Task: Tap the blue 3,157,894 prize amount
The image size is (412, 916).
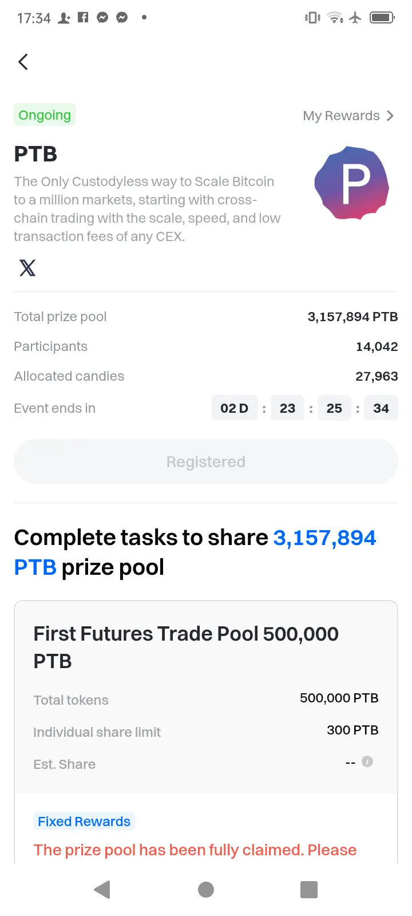Action: [324, 538]
